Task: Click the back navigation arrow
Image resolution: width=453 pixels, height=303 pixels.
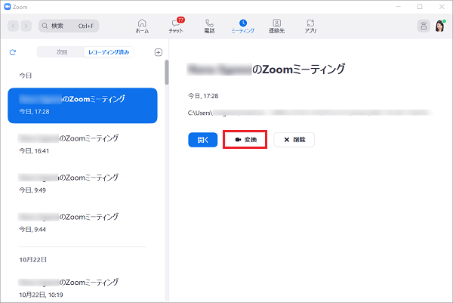Action: click(14, 26)
